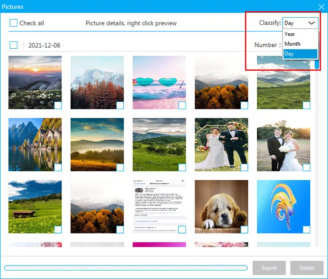Screen dimensions: 328x279
Task: Open wedding couple under floral arch thumbnail
Action: click(x=221, y=144)
